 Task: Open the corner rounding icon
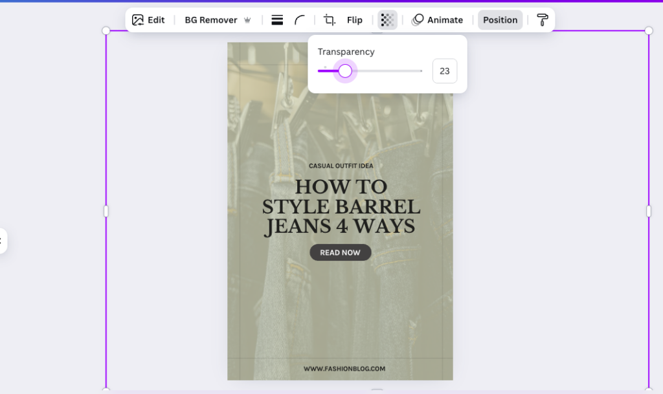[300, 20]
